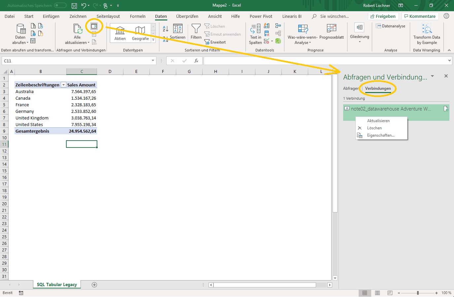Select the Filtern icon
The image size is (454, 297).
click(196, 32)
